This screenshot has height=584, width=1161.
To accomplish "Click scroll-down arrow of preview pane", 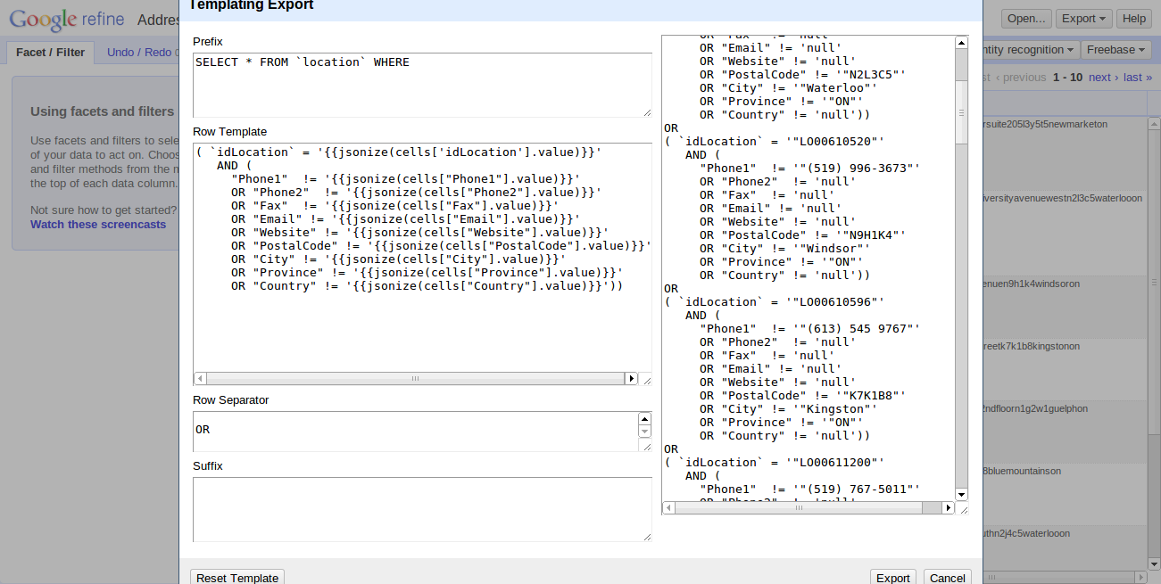I will point(961,494).
